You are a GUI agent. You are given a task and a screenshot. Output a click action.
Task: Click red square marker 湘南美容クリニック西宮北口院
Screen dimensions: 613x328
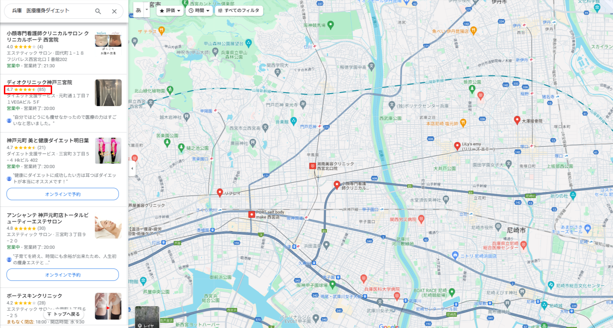tap(312, 166)
